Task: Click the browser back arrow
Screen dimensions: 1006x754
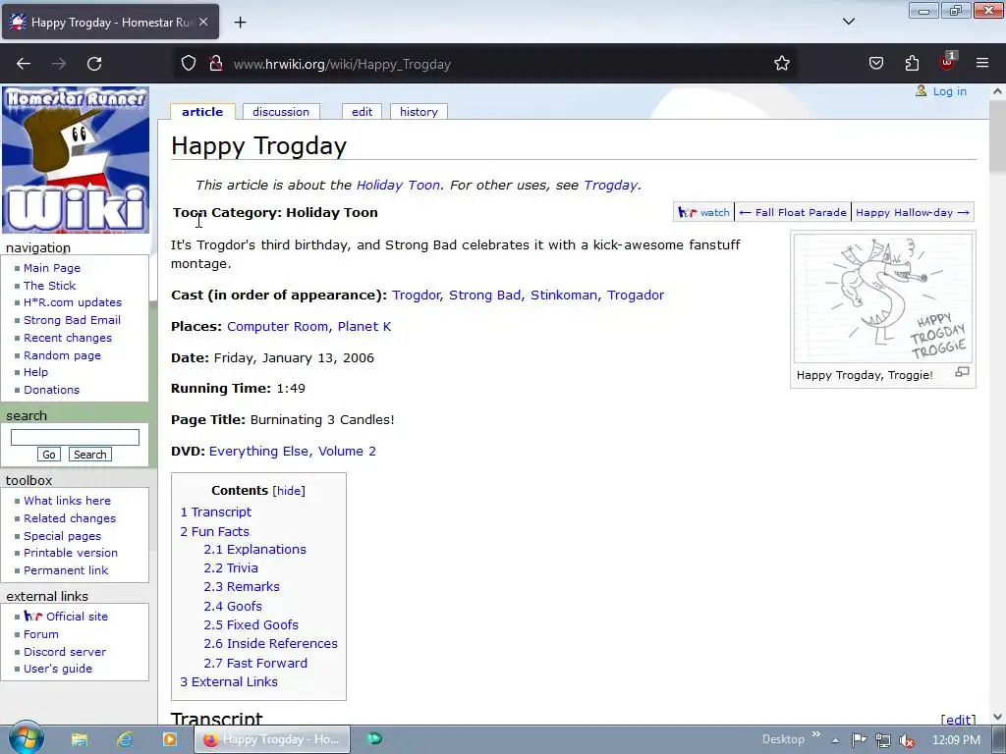Action: click(24, 64)
